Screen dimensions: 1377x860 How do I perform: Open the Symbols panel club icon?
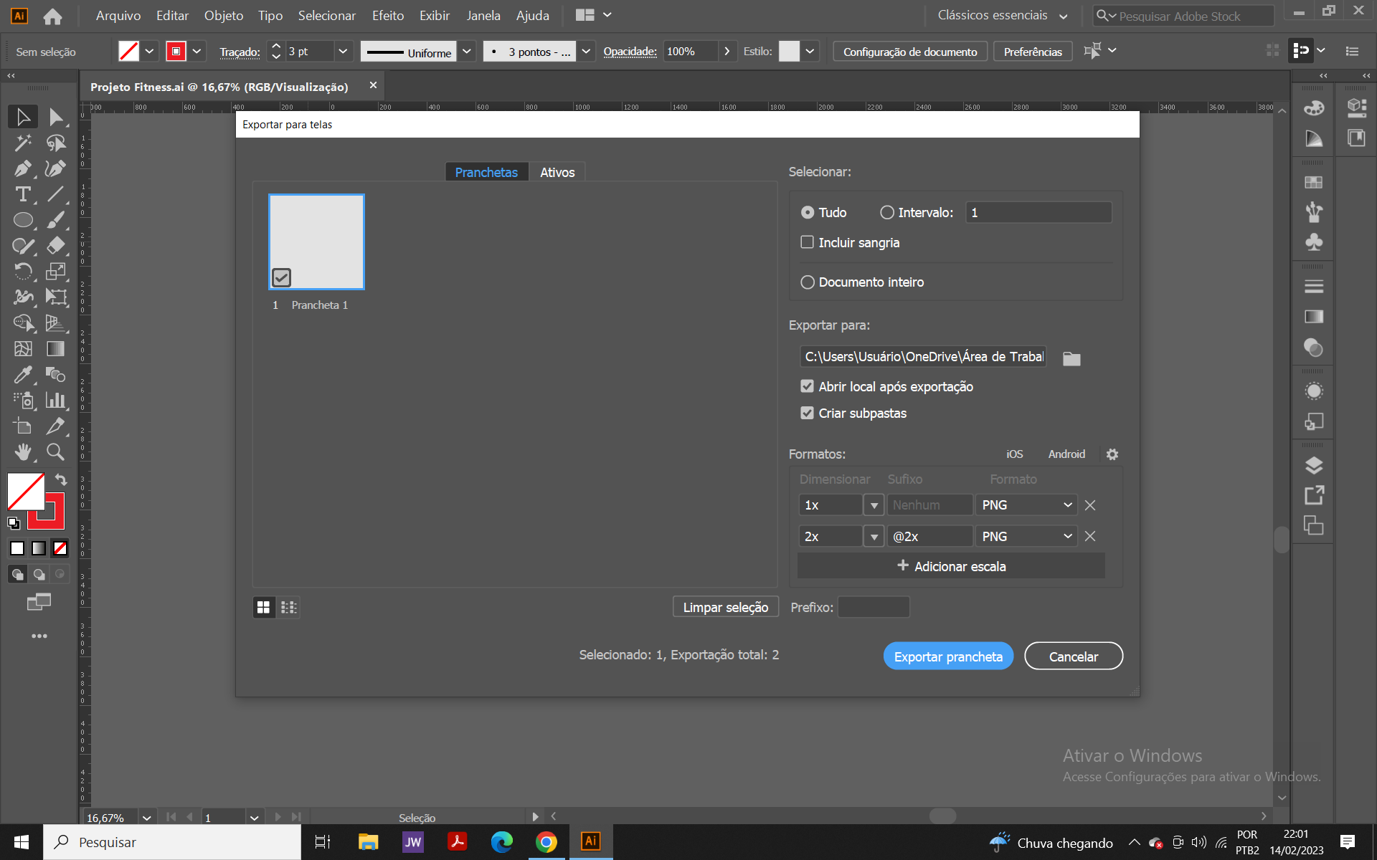1313,242
